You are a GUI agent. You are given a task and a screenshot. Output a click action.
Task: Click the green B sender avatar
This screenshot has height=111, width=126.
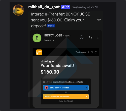(x=37, y=38)
